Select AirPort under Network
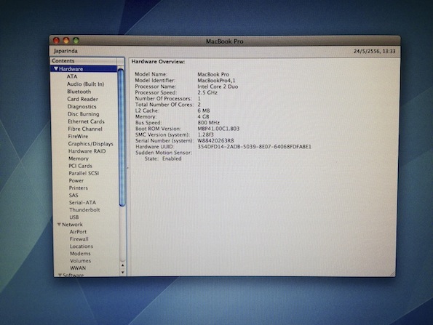The image size is (433, 325). pos(78,232)
